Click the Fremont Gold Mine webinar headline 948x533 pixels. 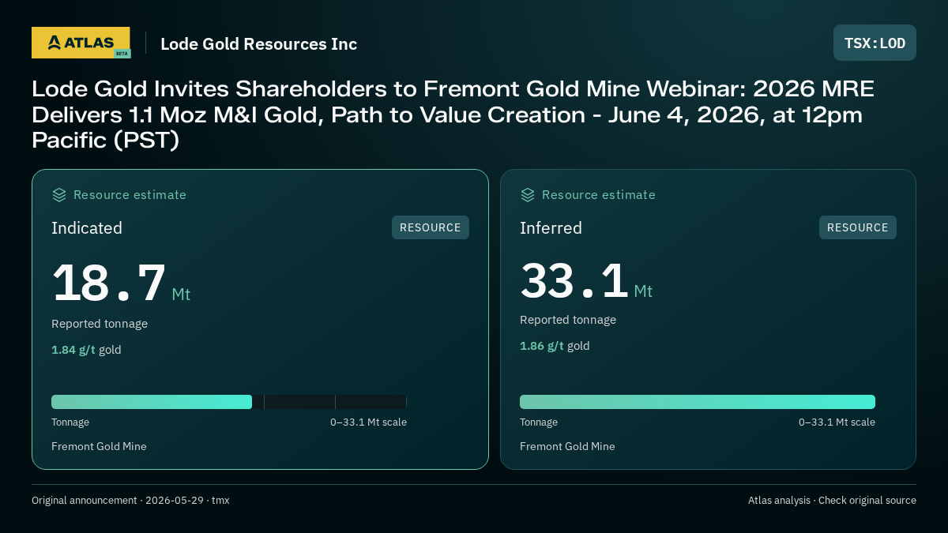point(453,114)
